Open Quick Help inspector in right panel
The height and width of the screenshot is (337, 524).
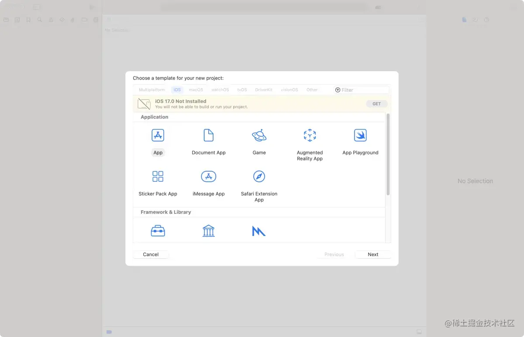coord(486,20)
